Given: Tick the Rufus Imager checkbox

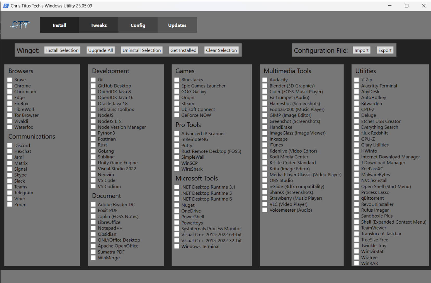Looking at the screenshot, I should click(357, 210).
